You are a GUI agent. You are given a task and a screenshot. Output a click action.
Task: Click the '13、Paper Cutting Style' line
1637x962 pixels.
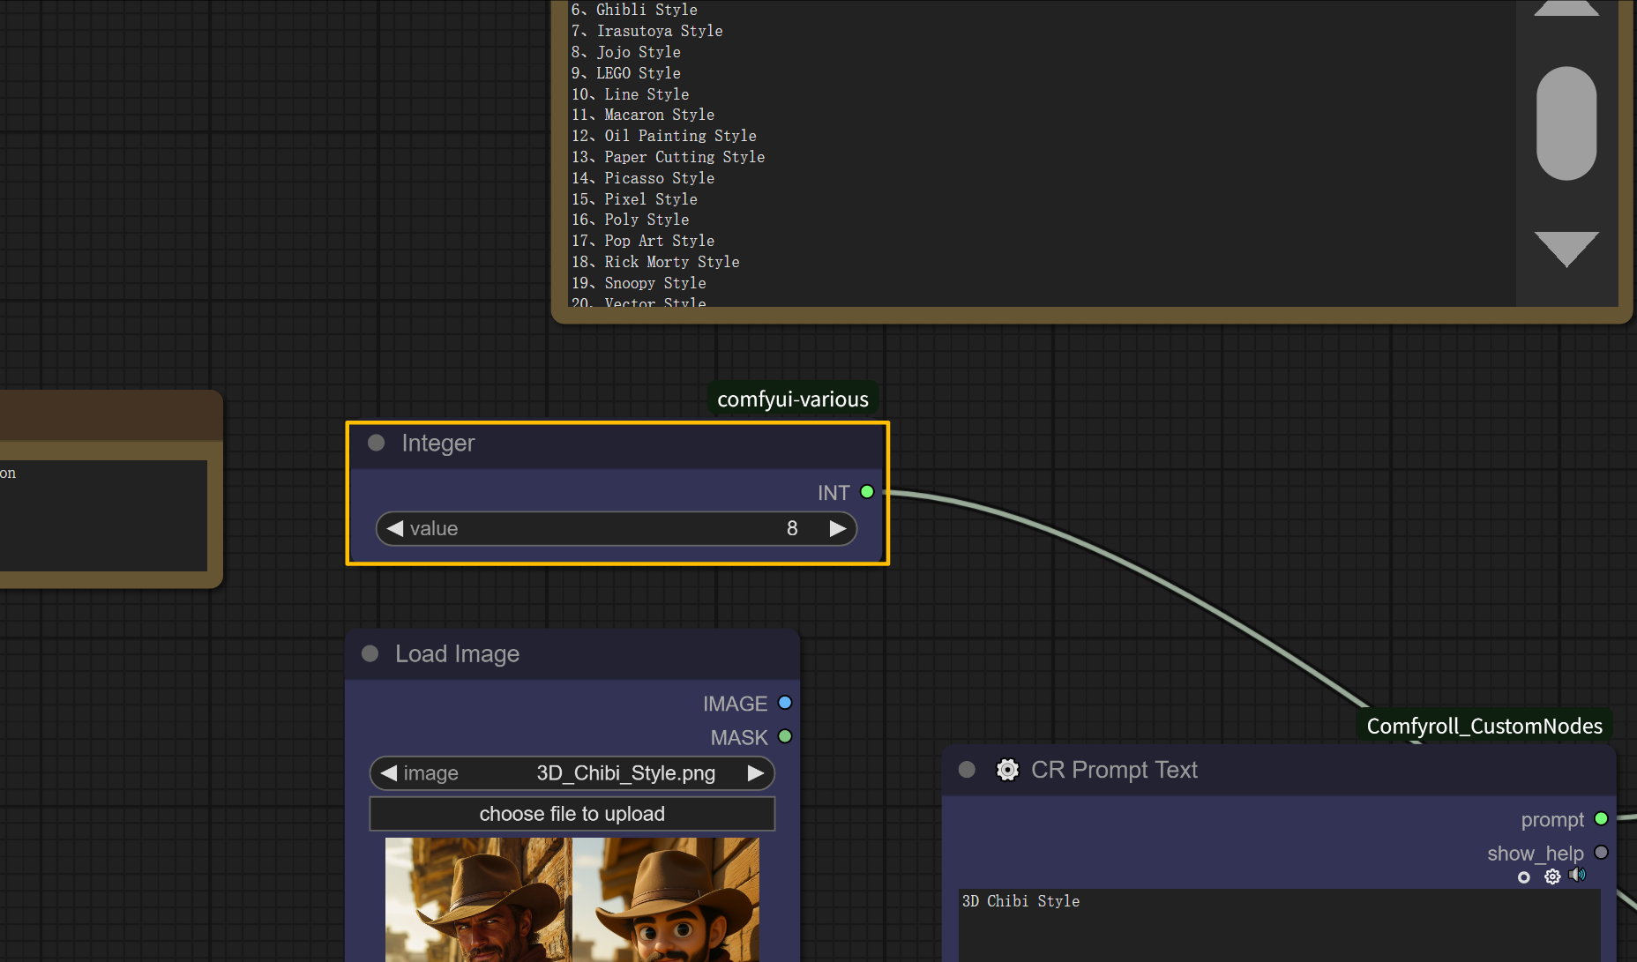668,157
